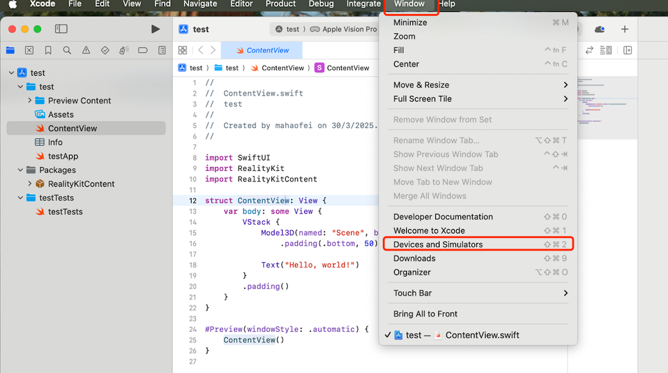Collapse the Packages group

(20, 170)
